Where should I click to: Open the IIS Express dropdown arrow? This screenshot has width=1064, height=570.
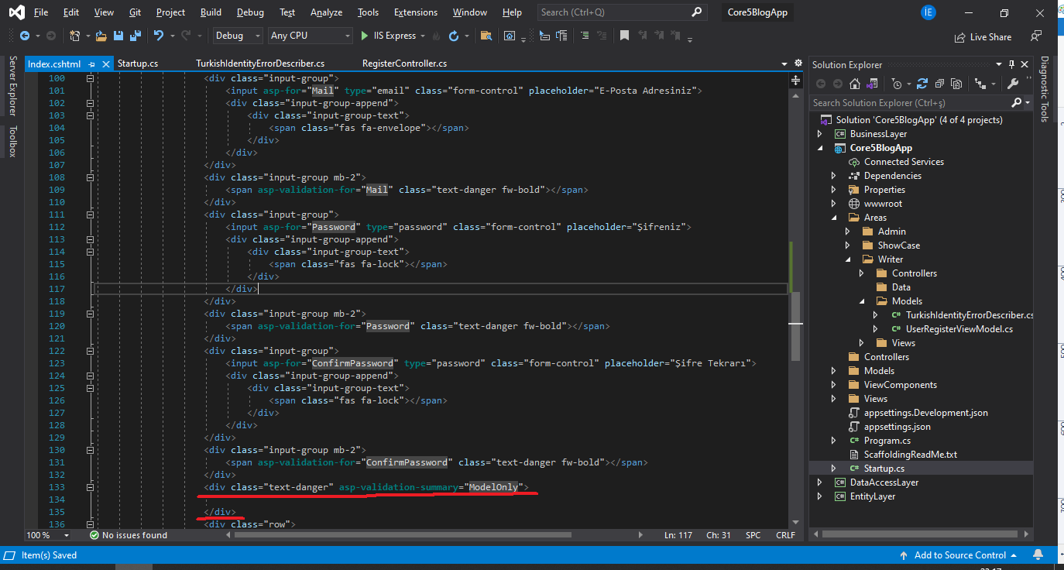[422, 36]
